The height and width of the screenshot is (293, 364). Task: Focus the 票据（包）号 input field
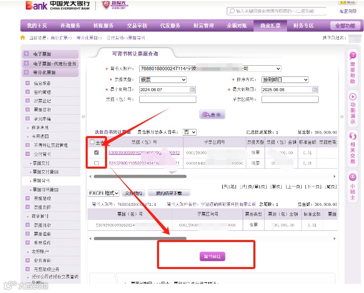click(168, 99)
